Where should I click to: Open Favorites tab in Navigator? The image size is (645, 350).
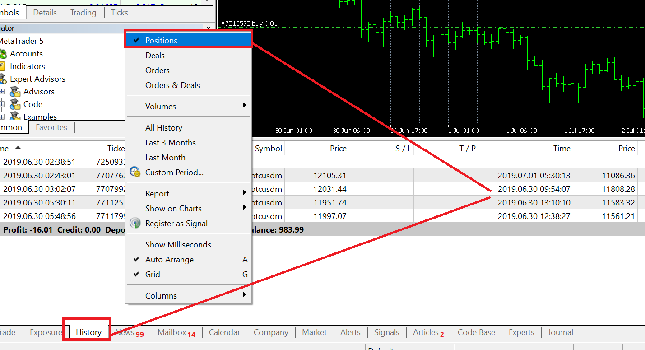(x=51, y=127)
